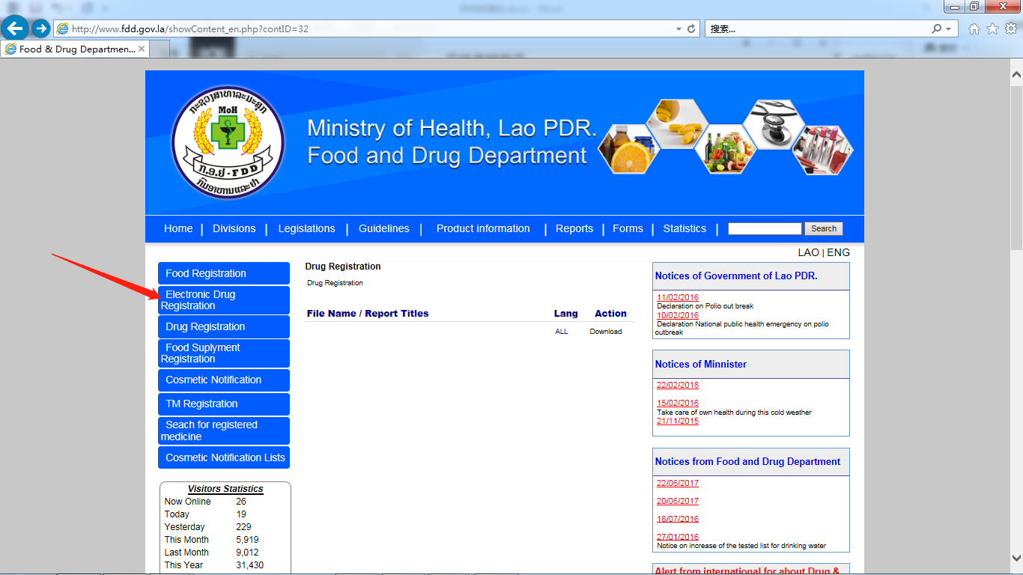Image resolution: width=1023 pixels, height=575 pixels.
Task: Click the browser Back arrow button
Action: tap(16, 28)
